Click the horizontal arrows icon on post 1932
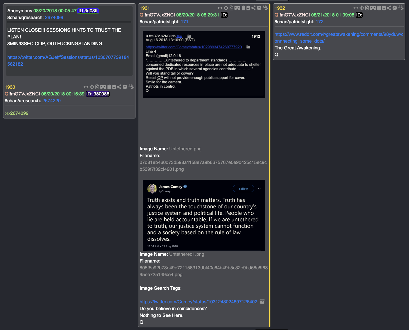Image resolution: width=409 pixels, height=330 pixels. (x=356, y=8)
